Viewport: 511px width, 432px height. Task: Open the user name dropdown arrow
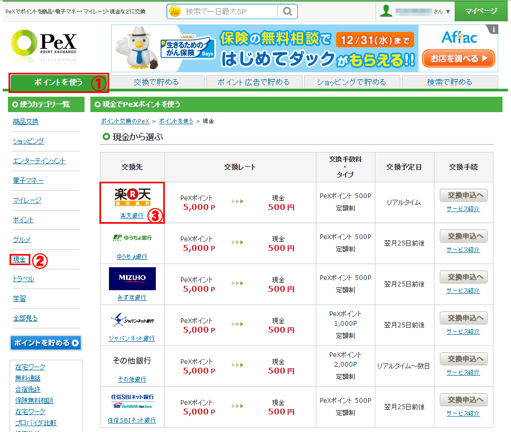point(448,12)
